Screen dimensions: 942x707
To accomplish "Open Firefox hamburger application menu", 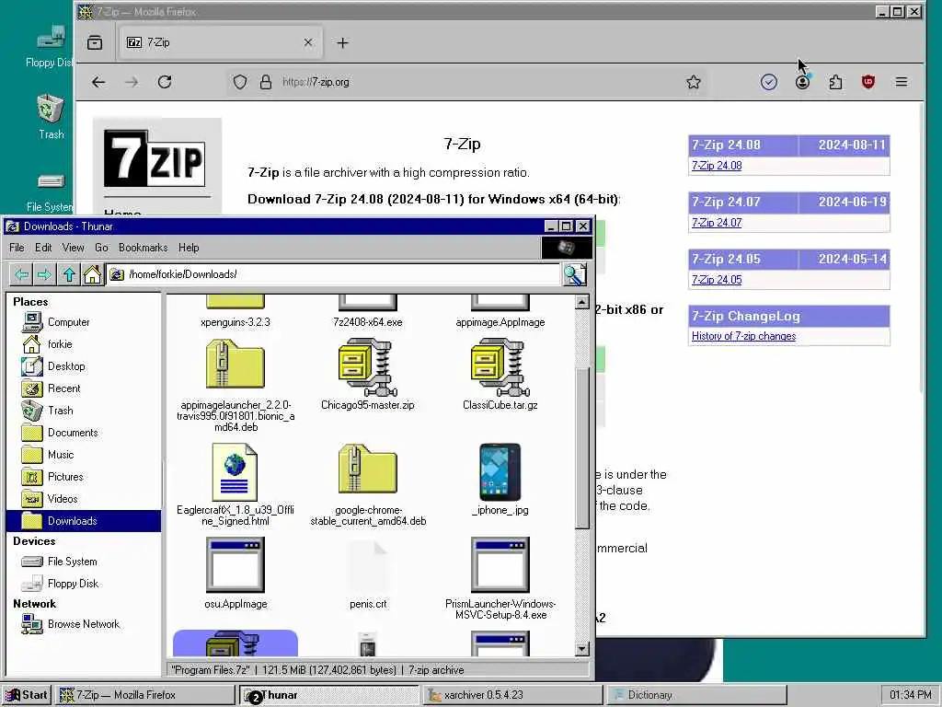I will pyautogui.click(x=902, y=82).
